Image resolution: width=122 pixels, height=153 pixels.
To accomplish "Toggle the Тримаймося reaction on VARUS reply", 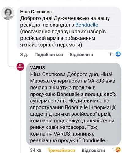I will (61, 150).
